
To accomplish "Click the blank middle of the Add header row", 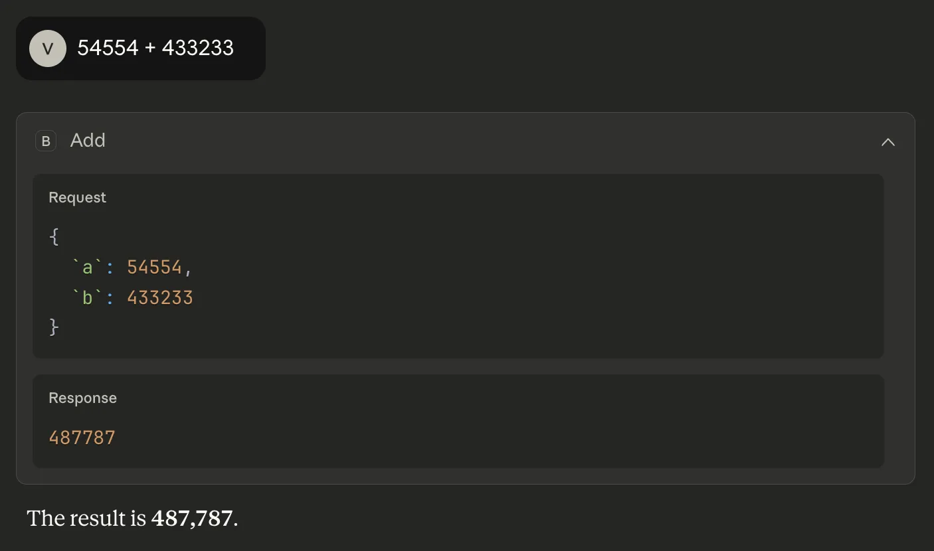I will coord(465,141).
